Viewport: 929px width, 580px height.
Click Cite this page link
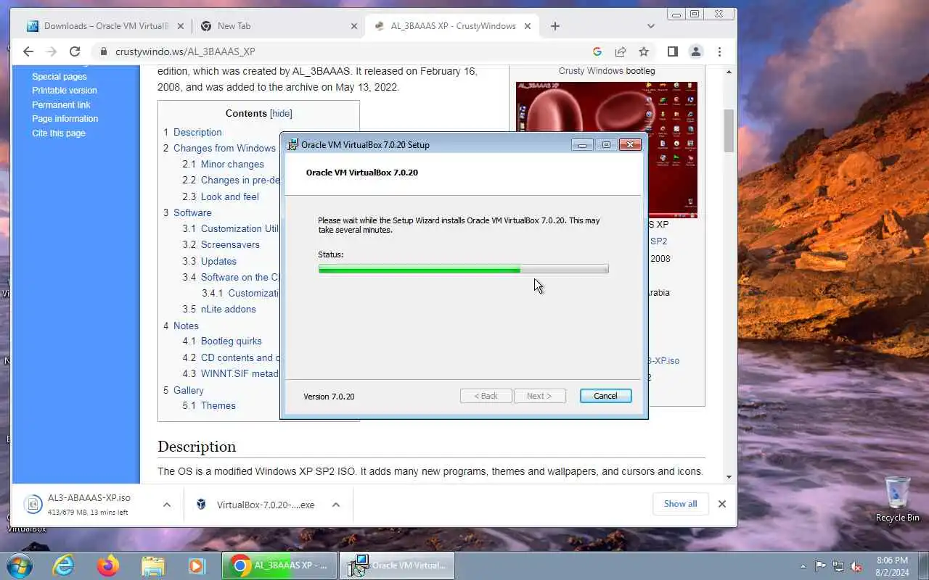(59, 133)
